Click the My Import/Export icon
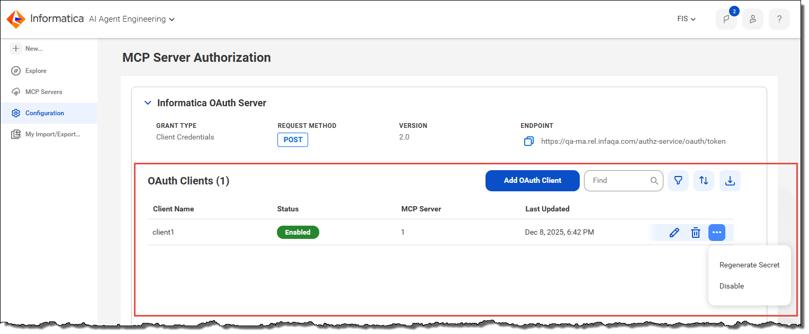The width and height of the screenshot is (809, 334). 16,134
